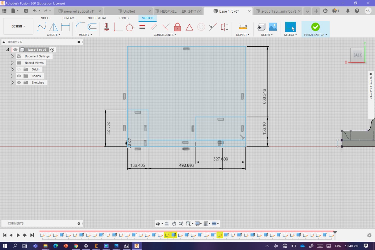Activate the Sketch Dimension tool

(65, 27)
